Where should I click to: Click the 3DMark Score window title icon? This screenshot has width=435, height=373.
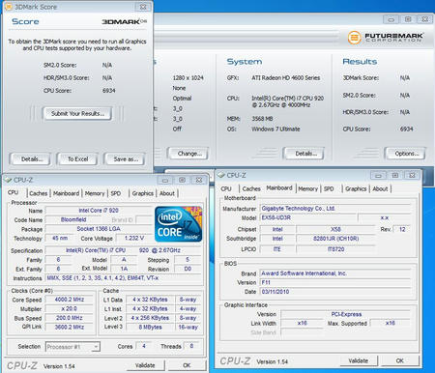pyautogui.click(x=9, y=7)
